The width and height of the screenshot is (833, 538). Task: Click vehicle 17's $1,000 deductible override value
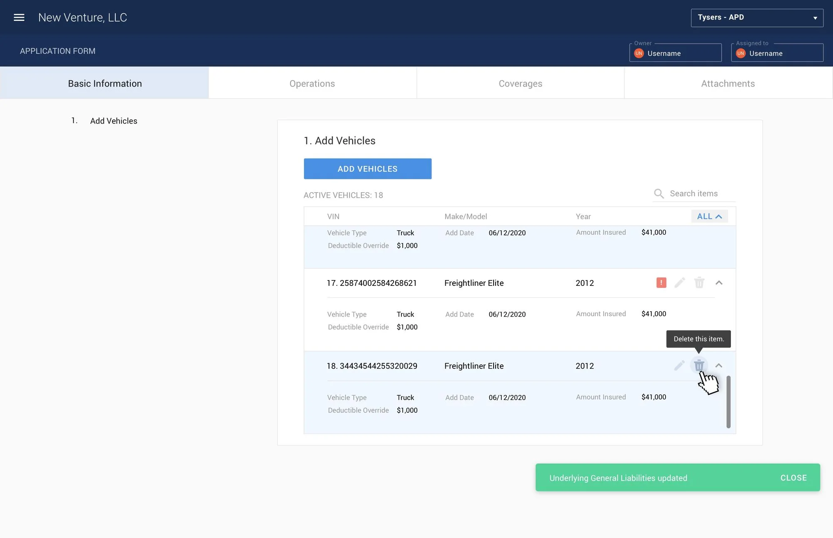point(407,327)
